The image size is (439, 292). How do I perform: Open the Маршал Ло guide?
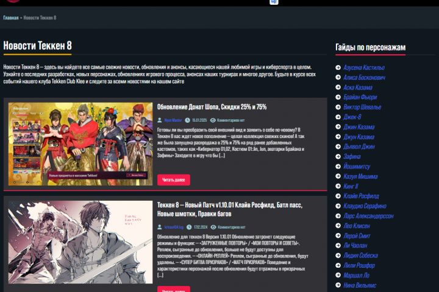point(357,275)
